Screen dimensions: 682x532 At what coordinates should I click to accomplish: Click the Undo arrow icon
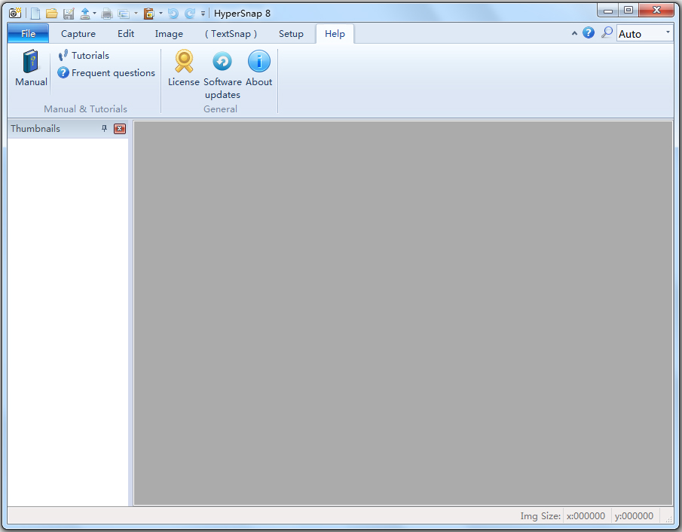(x=173, y=14)
